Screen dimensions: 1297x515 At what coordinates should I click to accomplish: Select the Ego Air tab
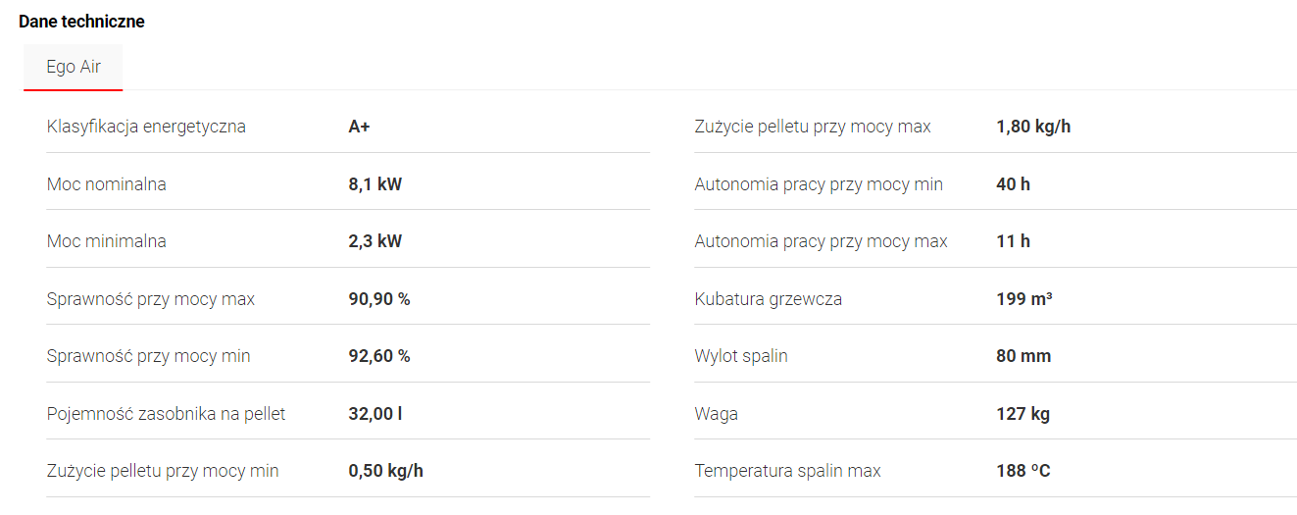(x=74, y=68)
